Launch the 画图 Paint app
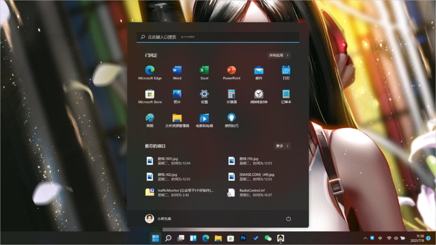This screenshot has width=436, height=245. tap(150, 120)
